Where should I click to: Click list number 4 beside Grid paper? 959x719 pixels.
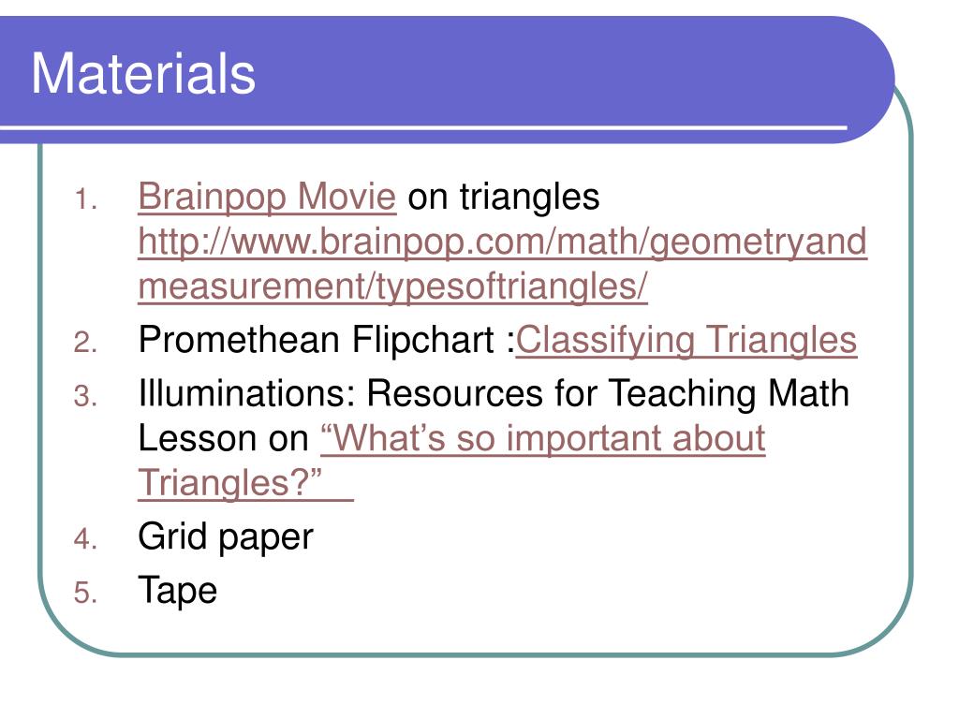pos(85,539)
